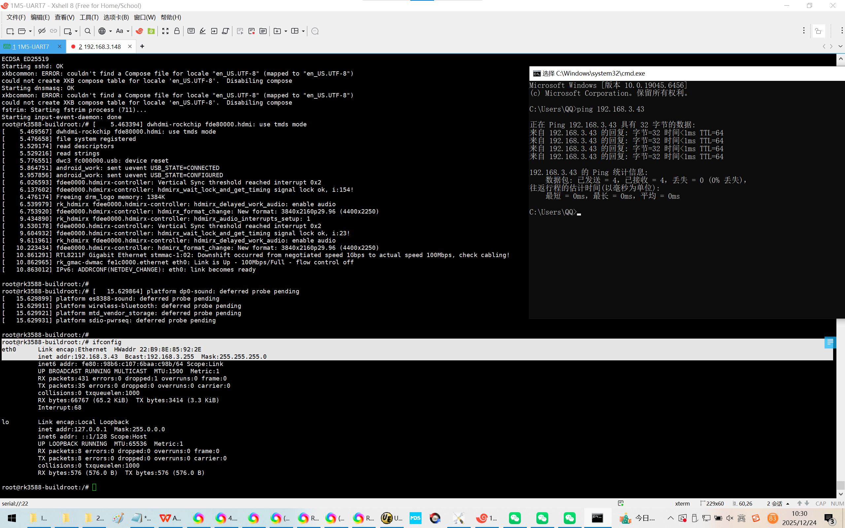Click the terminal vertical scrollbar down arrow
The image size is (845, 528).
[x=840, y=494]
